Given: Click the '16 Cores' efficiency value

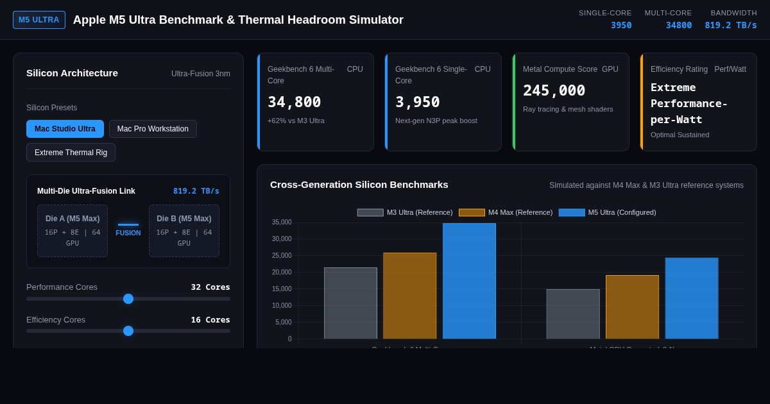Looking at the screenshot, I should [x=210, y=320].
